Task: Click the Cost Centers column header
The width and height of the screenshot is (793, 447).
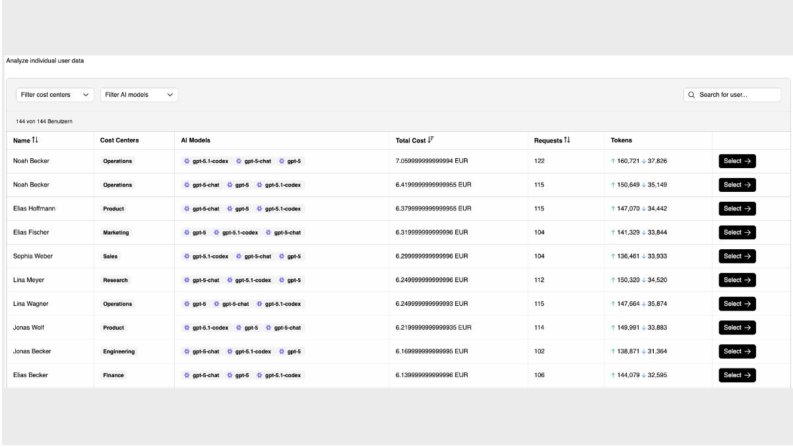Action: pos(119,140)
